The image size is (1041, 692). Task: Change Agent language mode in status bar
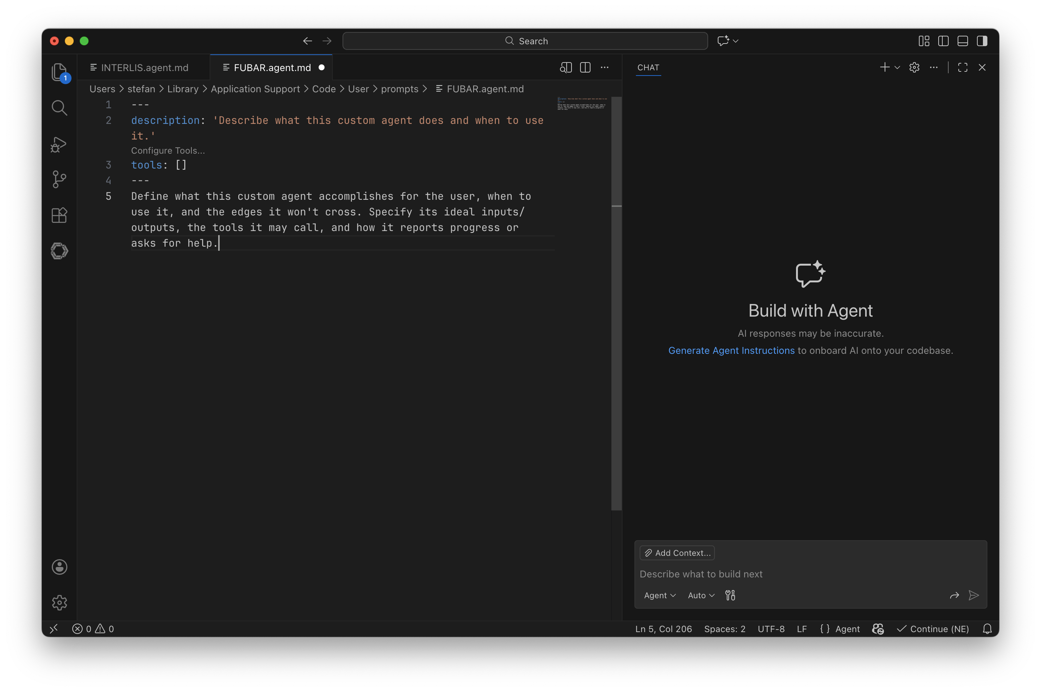pos(840,629)
